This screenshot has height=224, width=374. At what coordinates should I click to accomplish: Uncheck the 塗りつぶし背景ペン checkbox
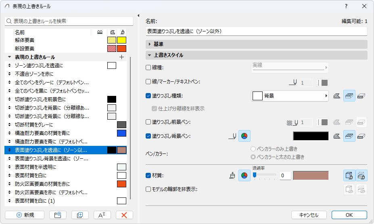point(148,136)
